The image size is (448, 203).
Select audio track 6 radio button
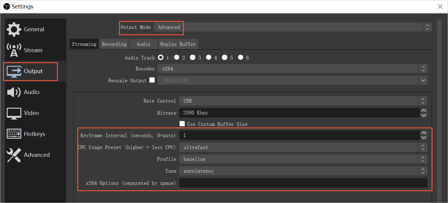click(241, 57)
